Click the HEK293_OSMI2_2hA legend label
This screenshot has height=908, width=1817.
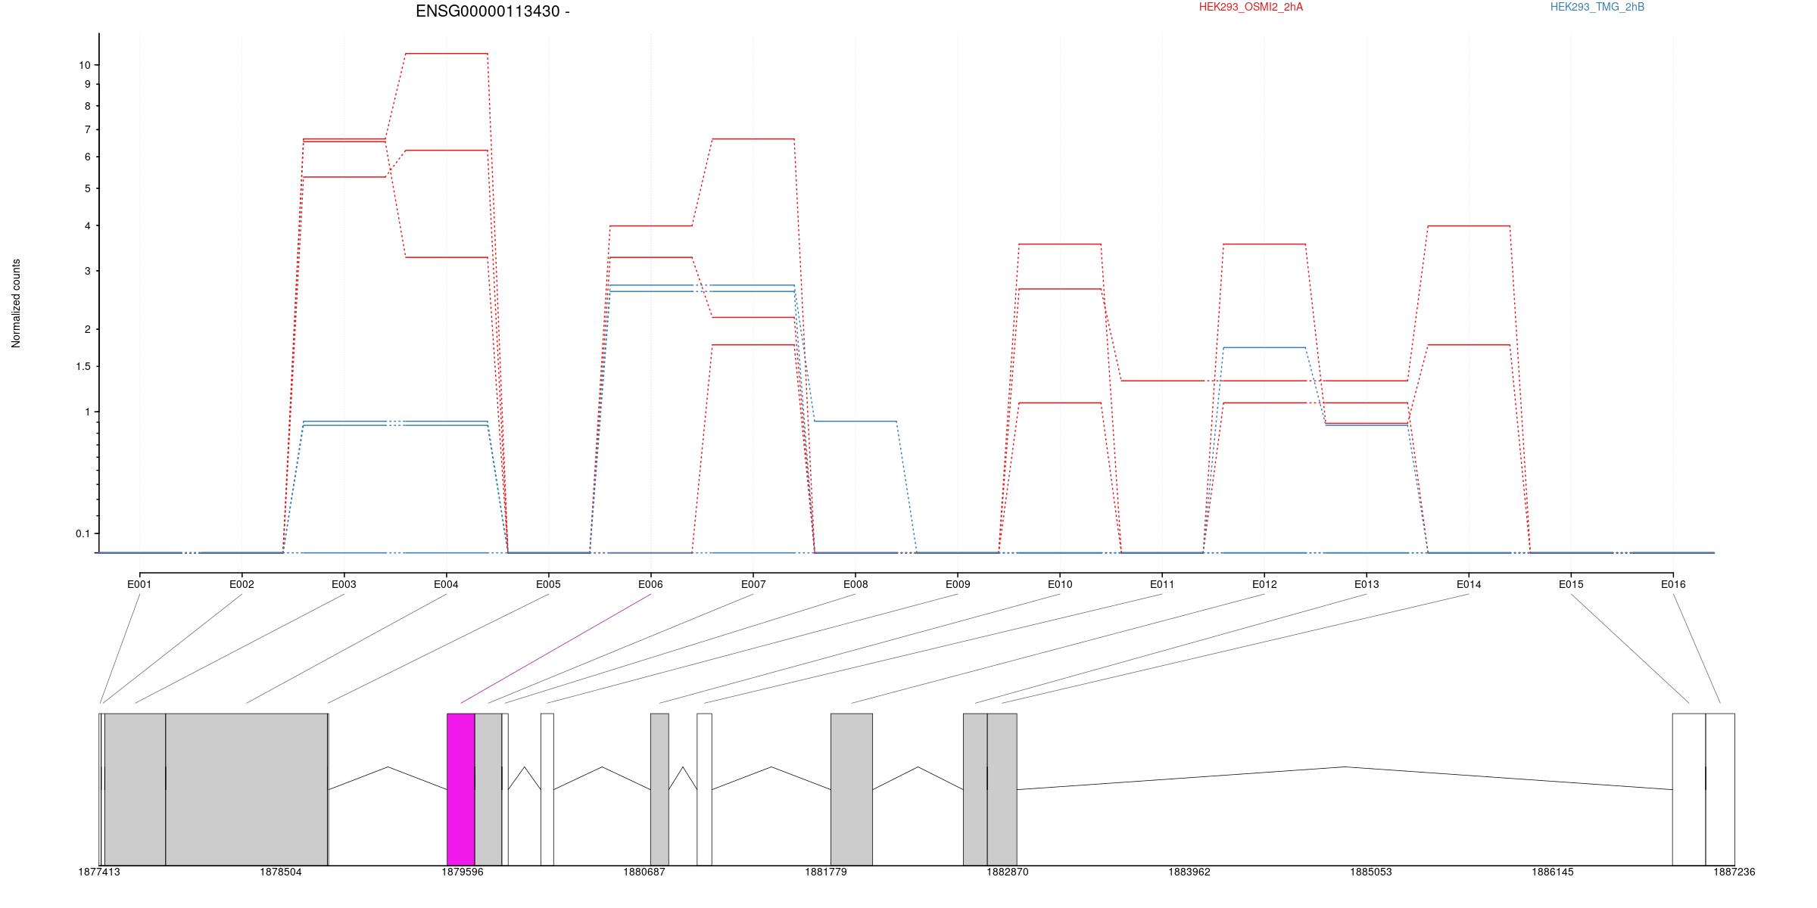[x=1251, y=7]
